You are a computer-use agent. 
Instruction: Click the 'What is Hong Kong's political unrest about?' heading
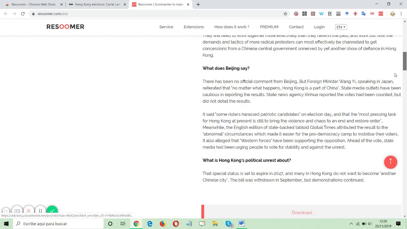[247, 160]
